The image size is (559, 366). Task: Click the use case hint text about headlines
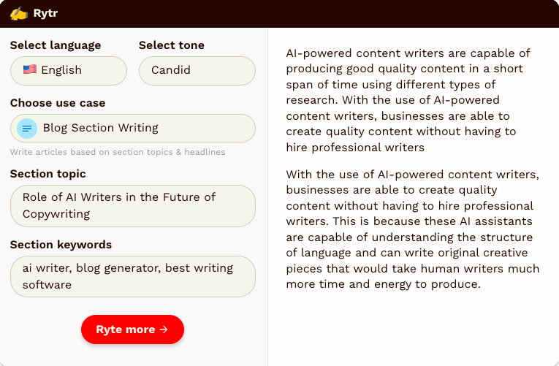(x=118, y=152)
